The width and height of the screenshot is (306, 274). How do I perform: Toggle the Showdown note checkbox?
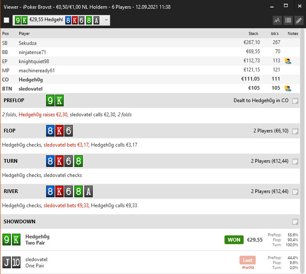(295, 222)
